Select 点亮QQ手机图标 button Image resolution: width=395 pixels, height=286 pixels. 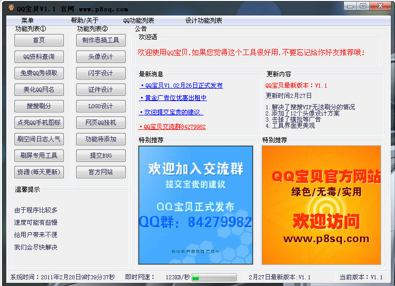[x=39, y=123]
